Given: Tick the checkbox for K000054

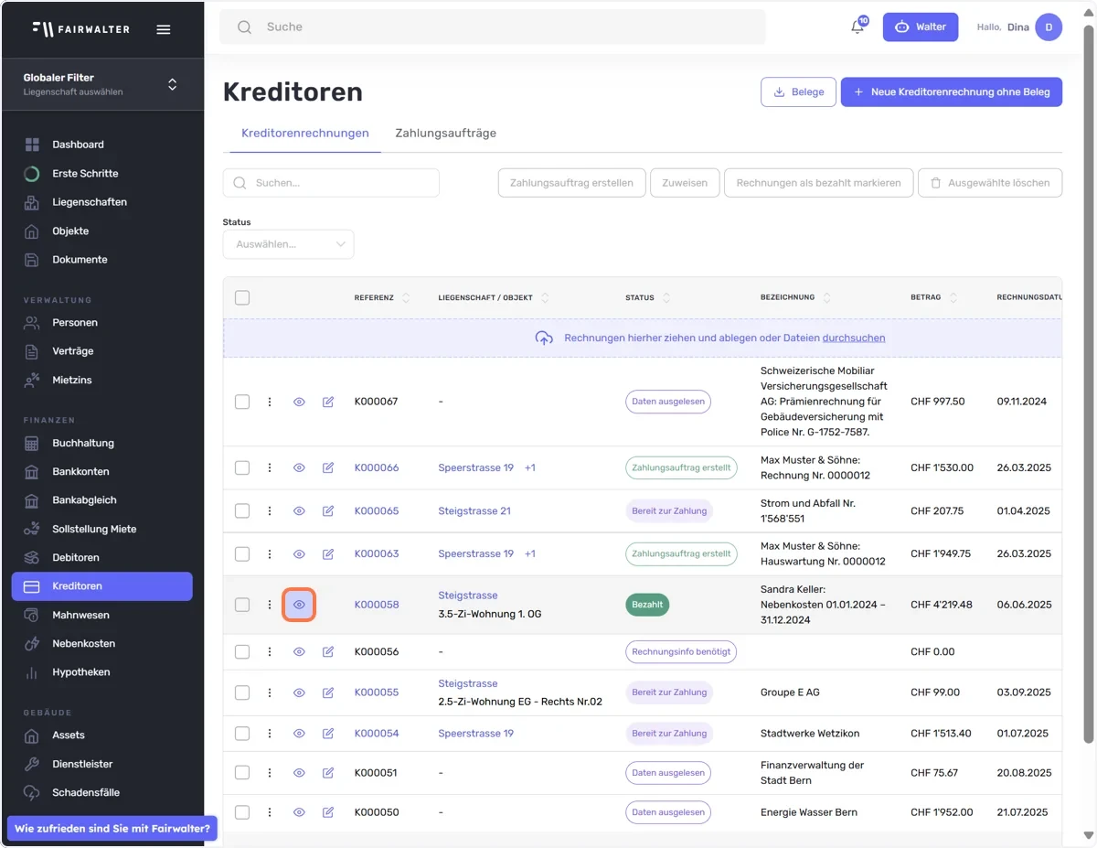Looking at the screenshot, I should tap(242, 734).
